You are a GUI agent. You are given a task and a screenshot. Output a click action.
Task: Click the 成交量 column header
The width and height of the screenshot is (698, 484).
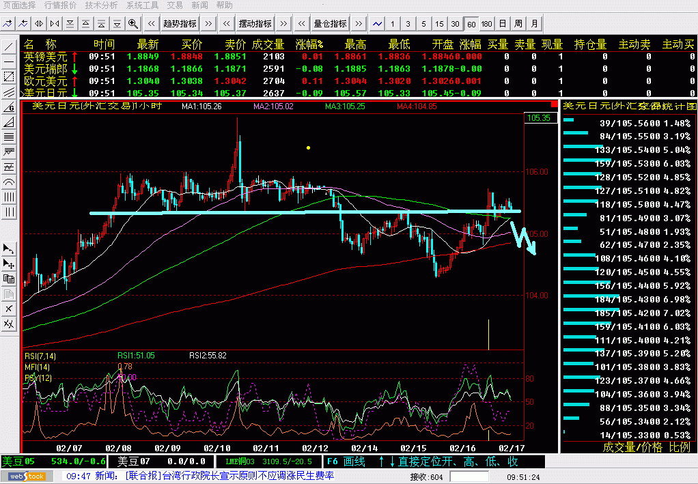268,44
